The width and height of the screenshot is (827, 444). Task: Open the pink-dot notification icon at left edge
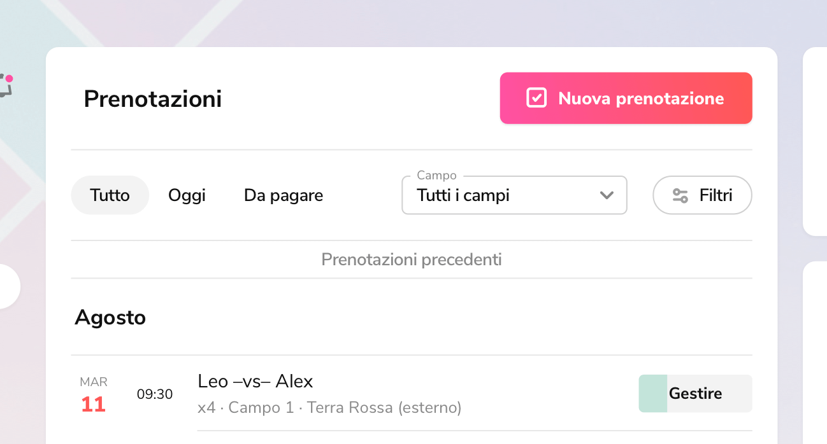click(6, 85)
